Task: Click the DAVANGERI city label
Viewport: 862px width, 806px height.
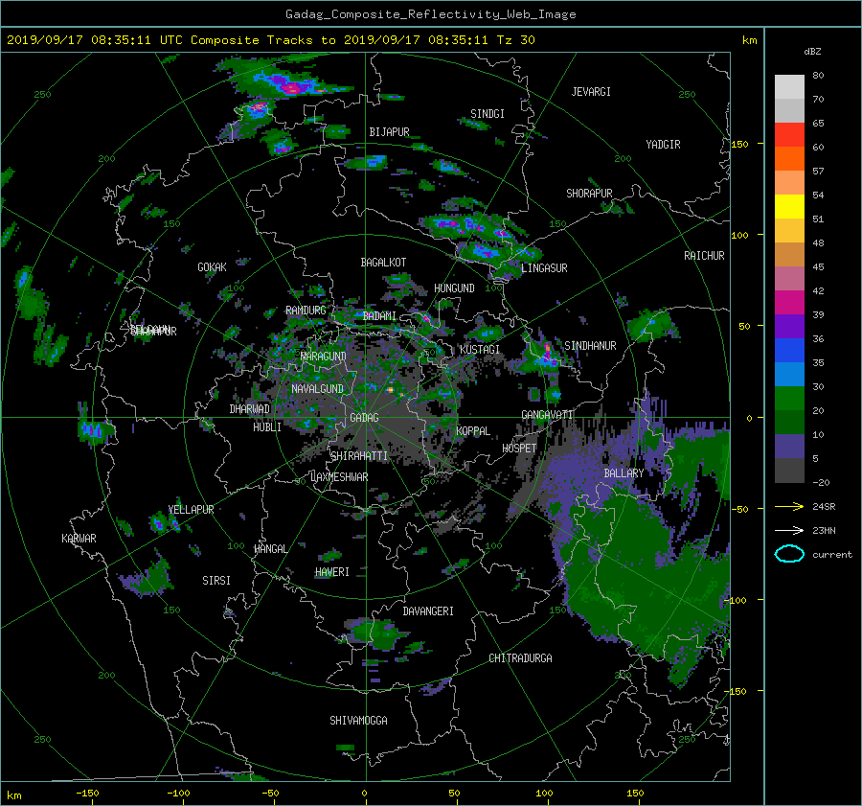Action: point(428,611)
